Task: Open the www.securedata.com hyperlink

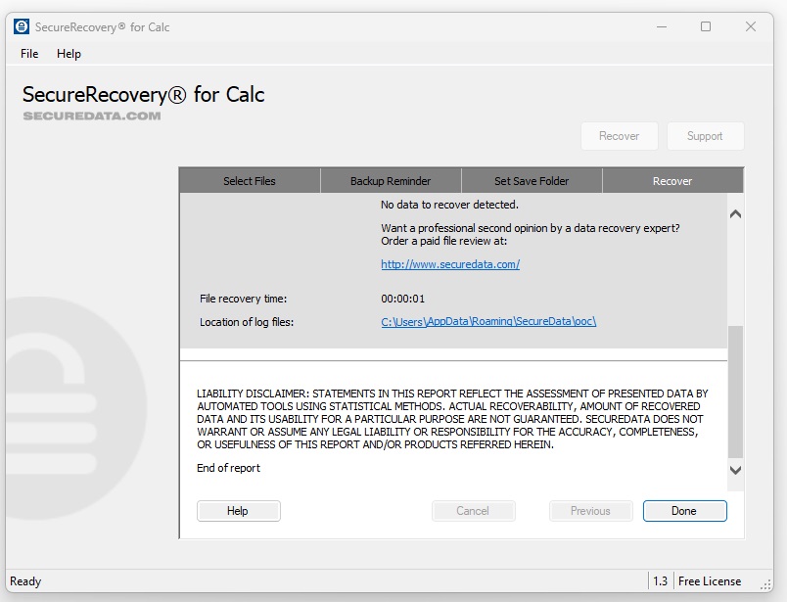Action: click(x=450, y=264)
